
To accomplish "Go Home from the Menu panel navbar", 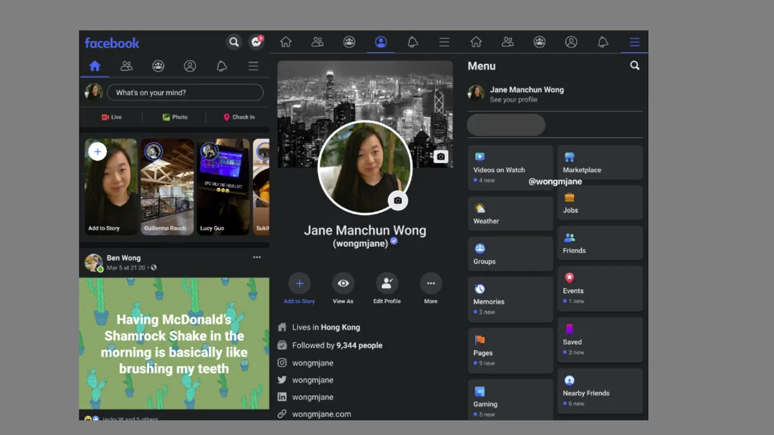I will pos(476,42).
